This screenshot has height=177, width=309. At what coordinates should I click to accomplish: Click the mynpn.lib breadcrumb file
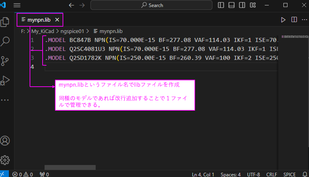point(111,31)
